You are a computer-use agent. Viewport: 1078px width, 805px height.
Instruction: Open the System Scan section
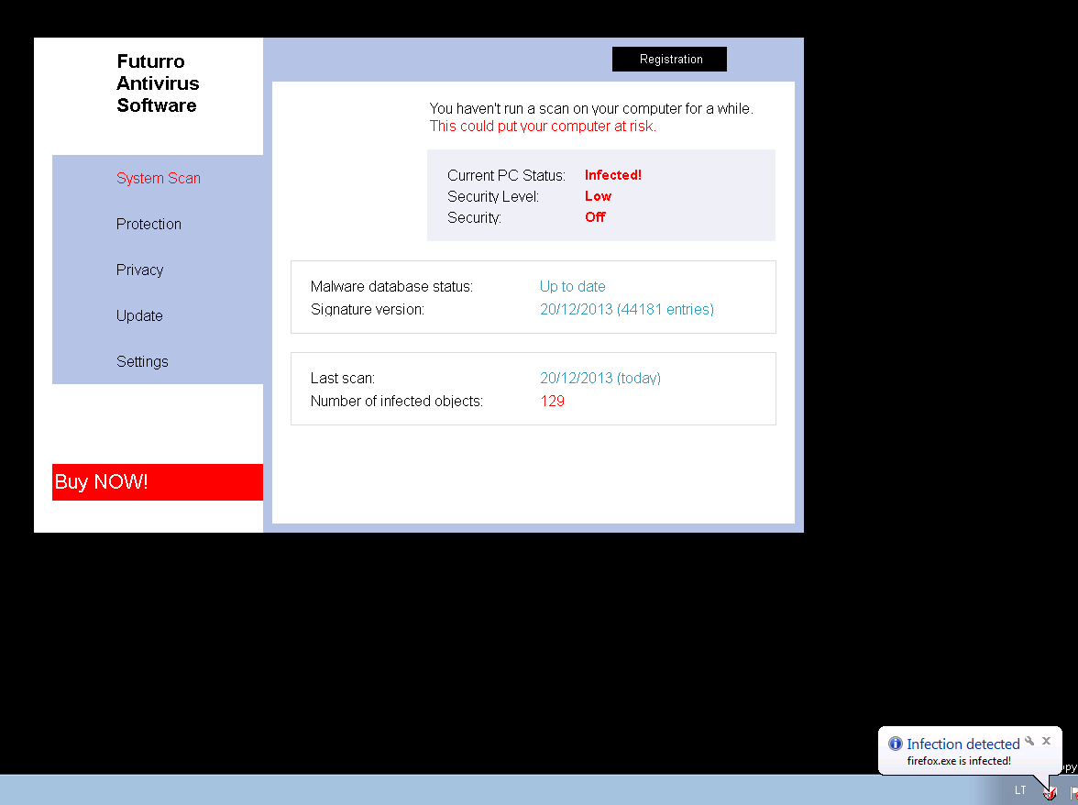(x=158, y=178)
